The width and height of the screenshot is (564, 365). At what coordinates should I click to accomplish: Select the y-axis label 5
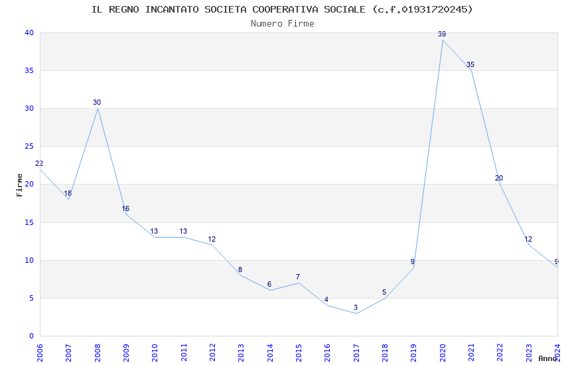pyautogui.click(x=31, y=298)
